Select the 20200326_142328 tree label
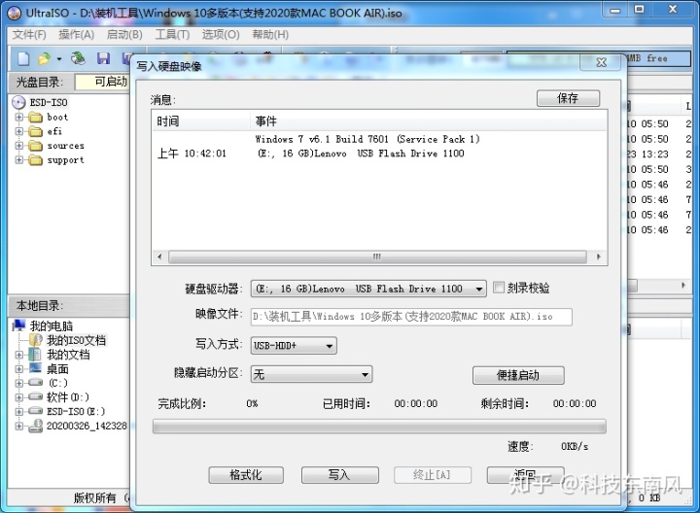 87,426
